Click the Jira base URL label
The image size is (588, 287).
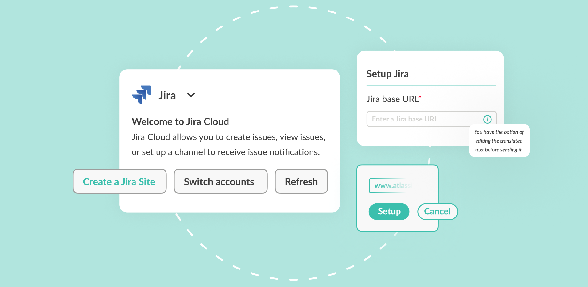click(394, 99)
